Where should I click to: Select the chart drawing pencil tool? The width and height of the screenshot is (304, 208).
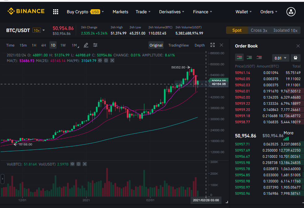[86, 45]
